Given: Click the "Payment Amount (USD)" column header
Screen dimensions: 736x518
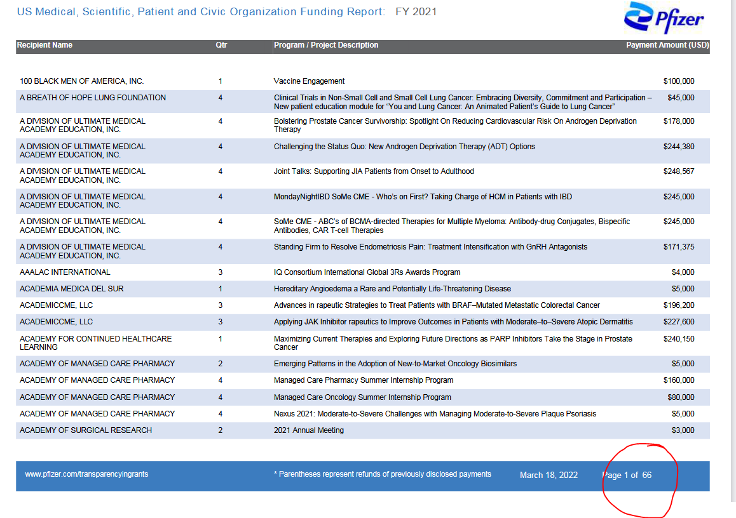Looking at the screenshot, I should tap(667, 45).
